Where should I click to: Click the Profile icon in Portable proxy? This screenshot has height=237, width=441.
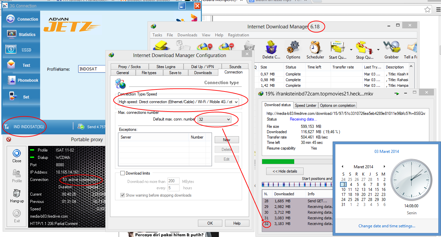(x=17, y=176)
